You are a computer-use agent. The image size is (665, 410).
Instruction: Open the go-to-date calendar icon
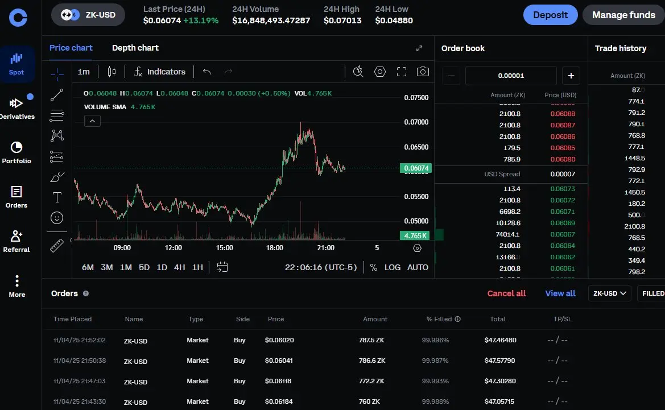222,267
